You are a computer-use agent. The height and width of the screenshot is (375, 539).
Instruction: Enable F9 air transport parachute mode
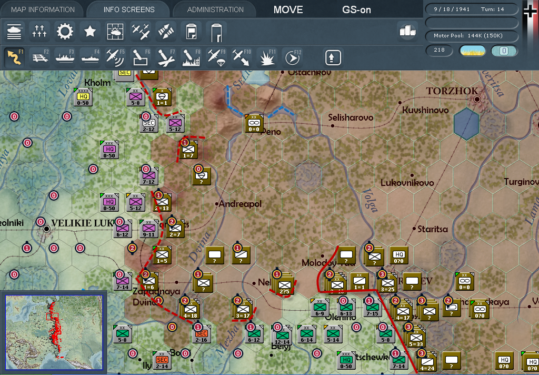tap(216, 57)
